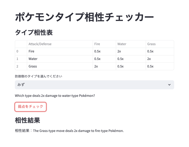Click the Water row label cell
Viewport: 189px width, 147px height.
[60, 59]
